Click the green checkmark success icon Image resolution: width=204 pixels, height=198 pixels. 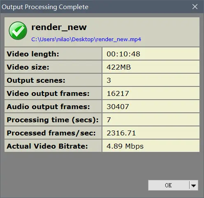[x=18, y=30]
